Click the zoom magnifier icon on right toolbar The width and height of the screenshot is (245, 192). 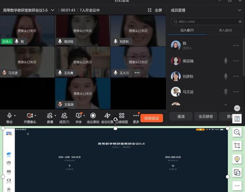[237, 132]
